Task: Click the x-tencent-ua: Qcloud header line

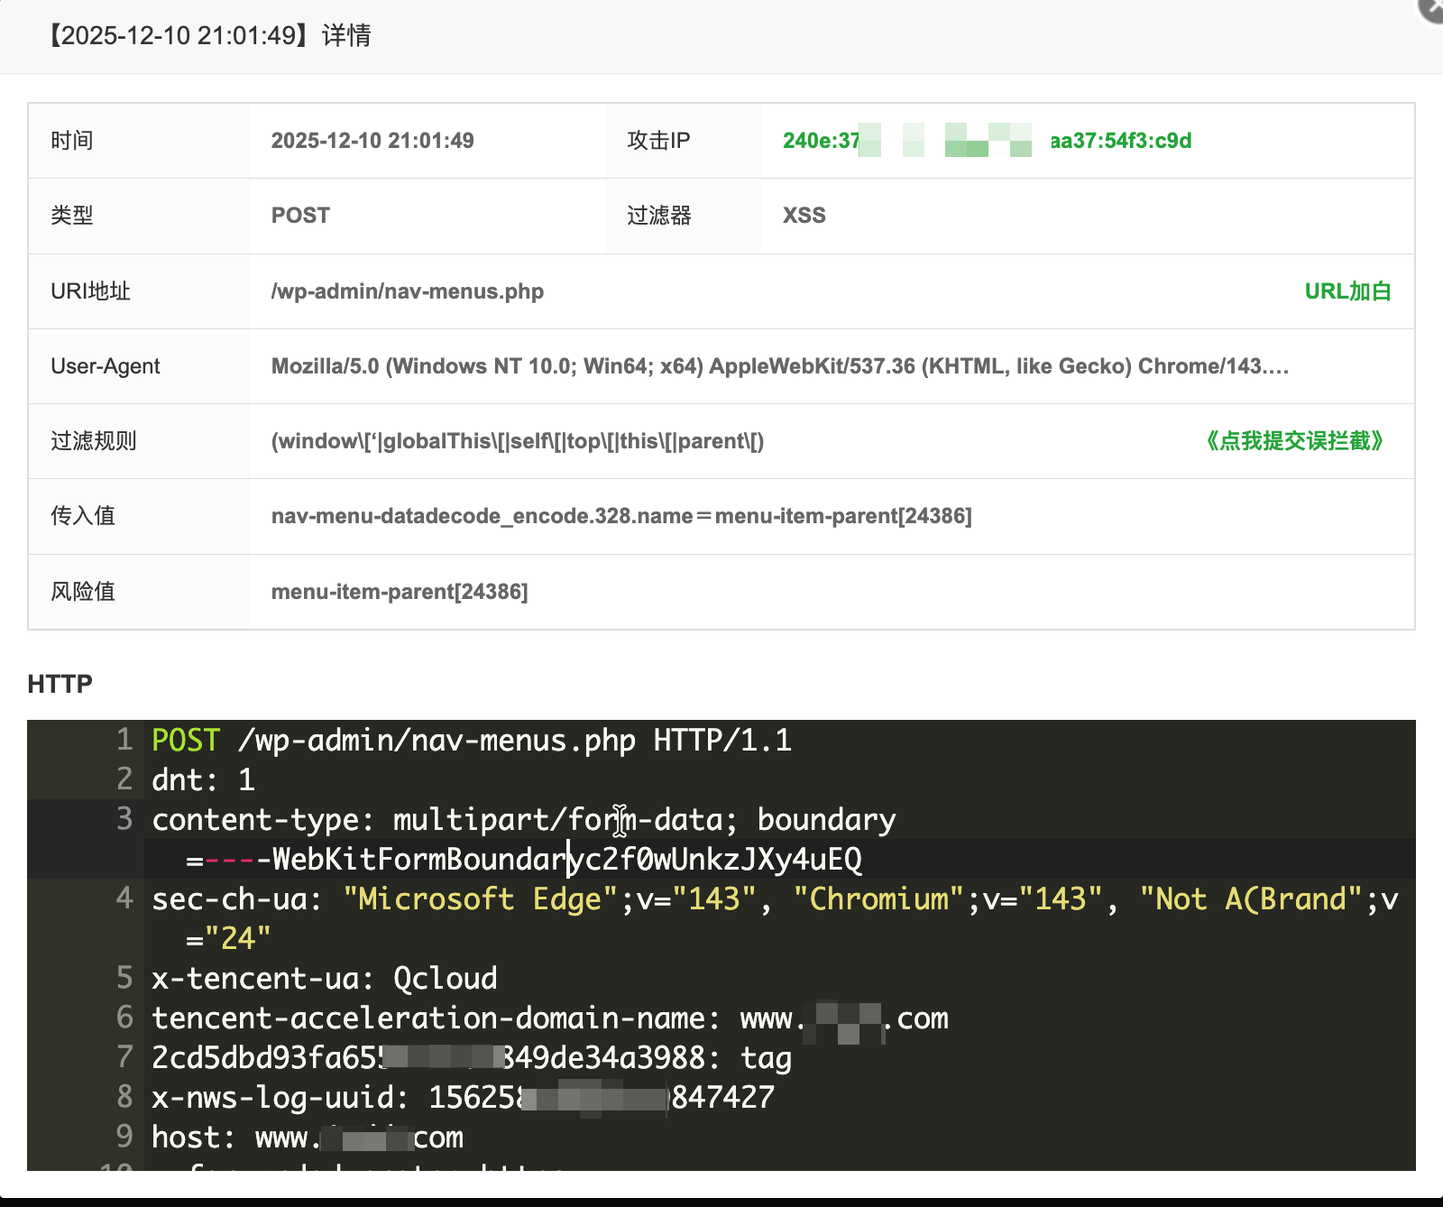Action: (x=324, y=979)
